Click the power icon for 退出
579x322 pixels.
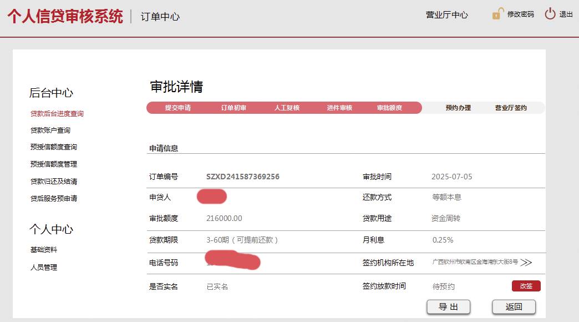(x=550, y=14)
